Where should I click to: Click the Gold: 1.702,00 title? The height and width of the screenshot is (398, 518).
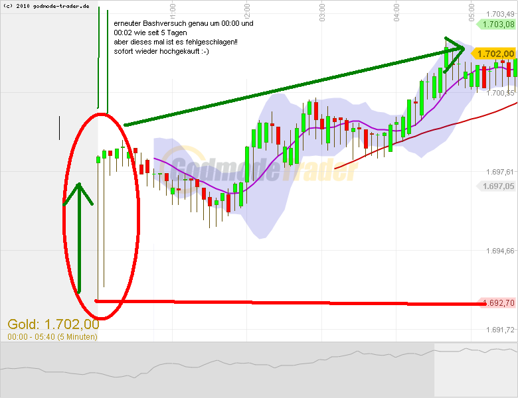pos(53,324)
